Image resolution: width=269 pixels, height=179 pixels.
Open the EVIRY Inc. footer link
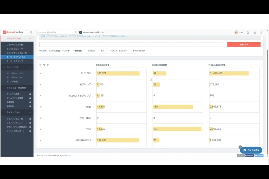click(x=66, y=156)
